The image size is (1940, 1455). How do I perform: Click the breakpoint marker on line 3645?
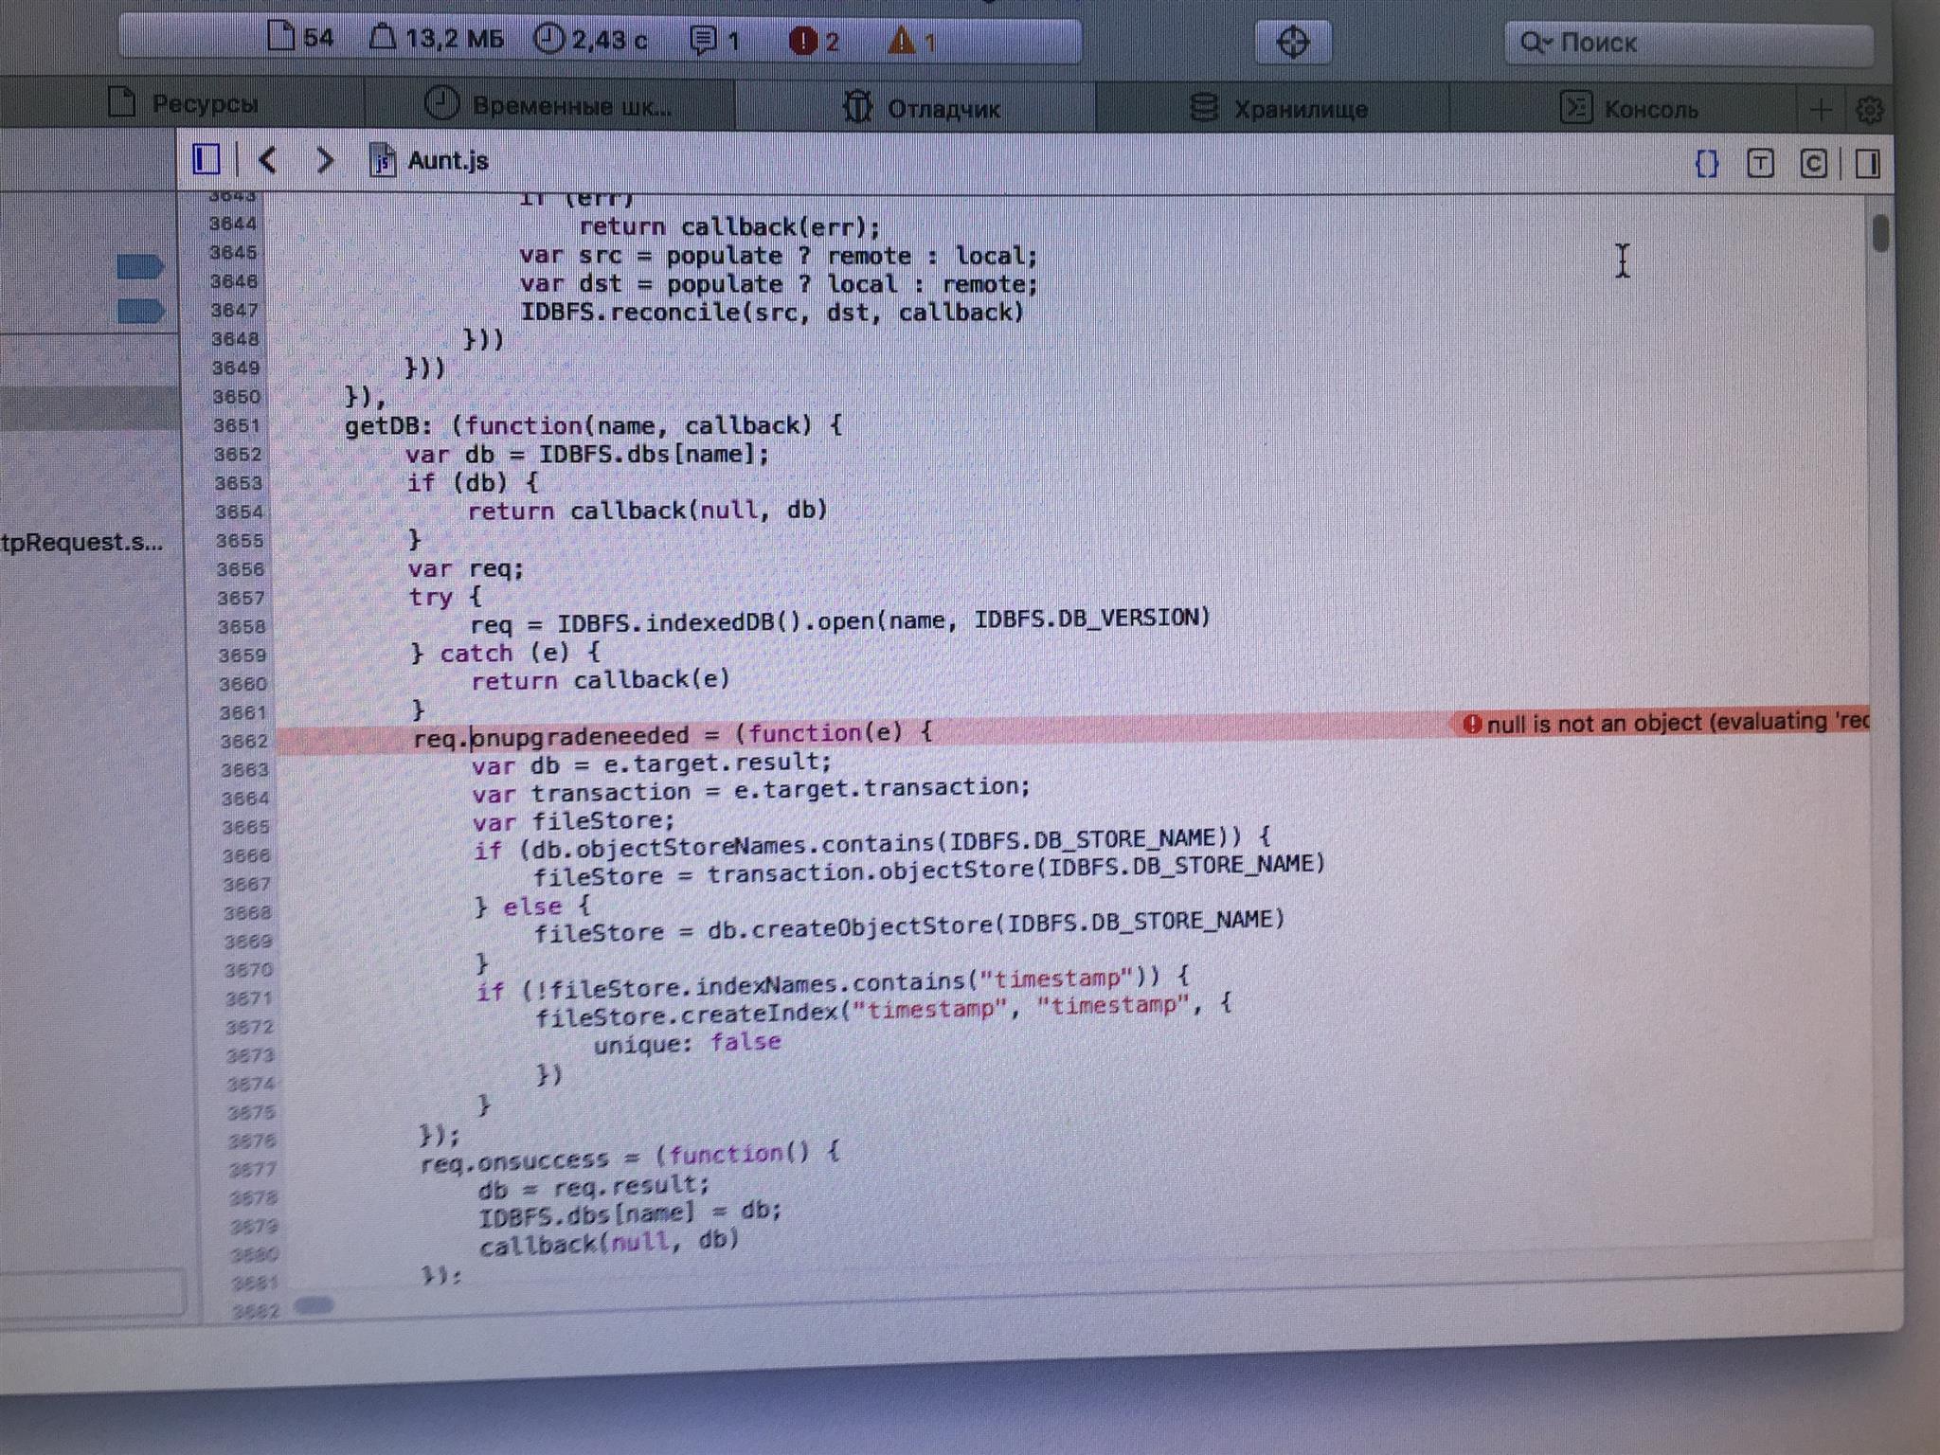point(140,267)
